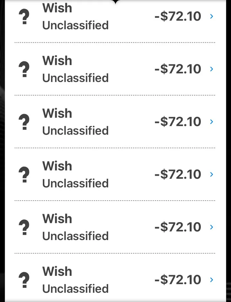The image size is (231, 302).
Task: Click the fifth row's question mark icon
Action: [24, 227]
